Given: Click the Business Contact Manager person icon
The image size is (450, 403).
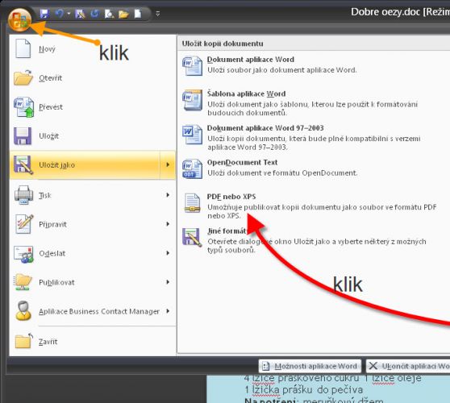Looking at the screenshot, I should 23,311.
